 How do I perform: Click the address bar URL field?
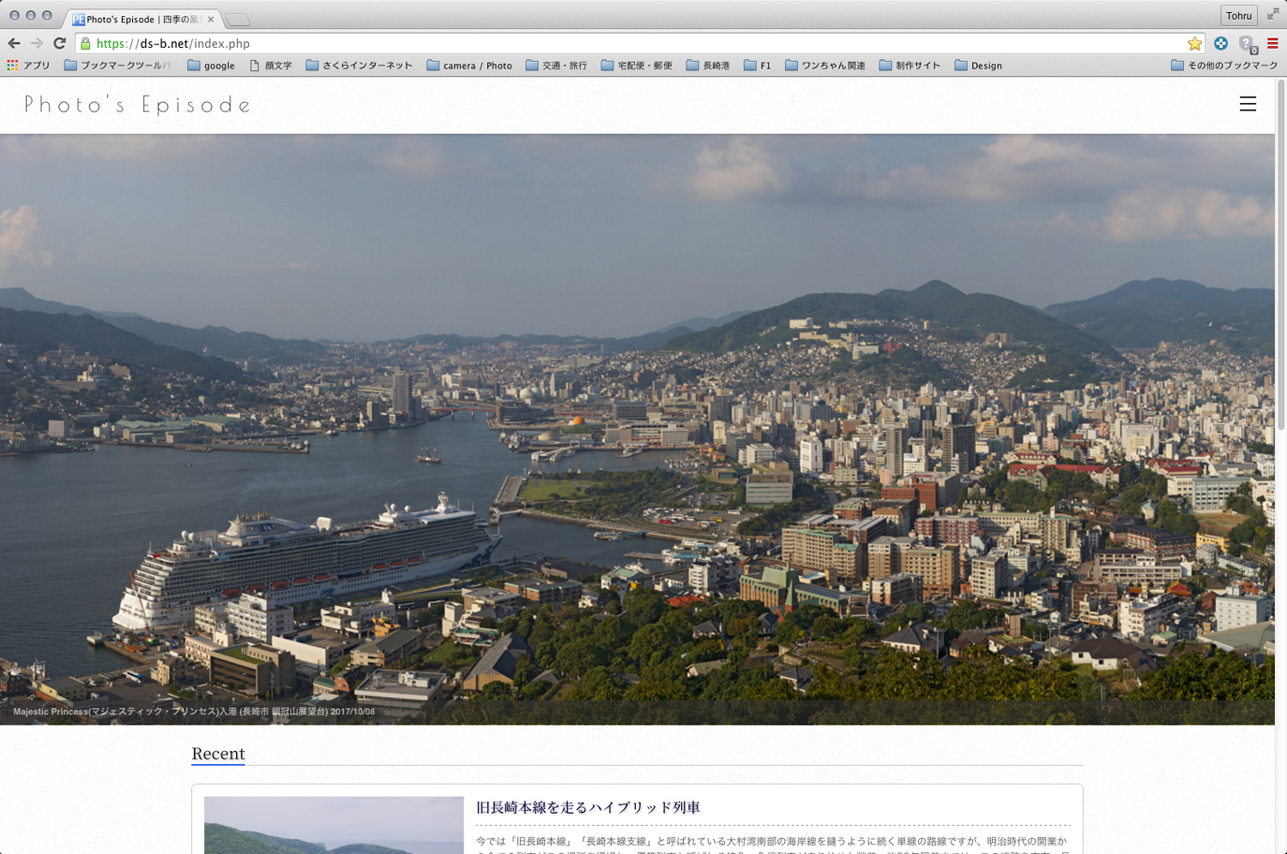[601, 44]
